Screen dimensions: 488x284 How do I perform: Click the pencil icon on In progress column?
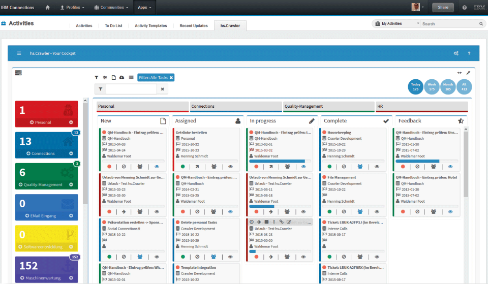(x=312, y=121)
